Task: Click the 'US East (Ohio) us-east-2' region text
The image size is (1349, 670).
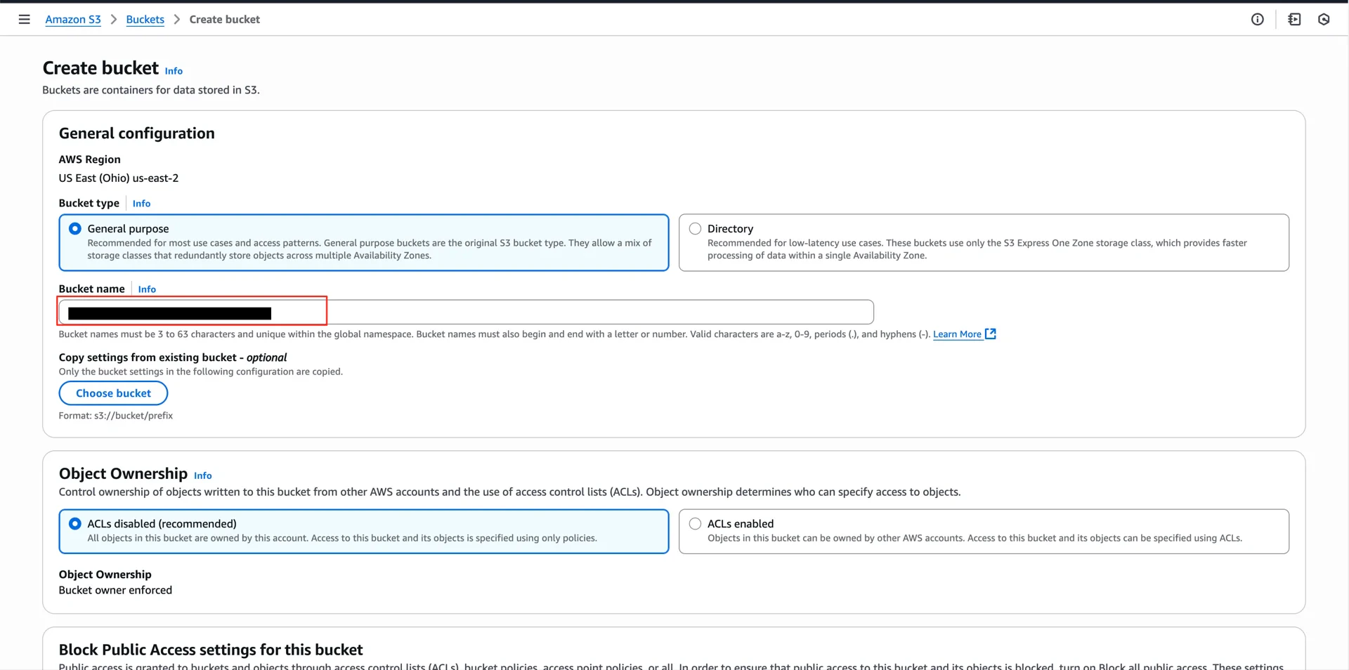Action: pyautogui.click(x=119, y=178)
